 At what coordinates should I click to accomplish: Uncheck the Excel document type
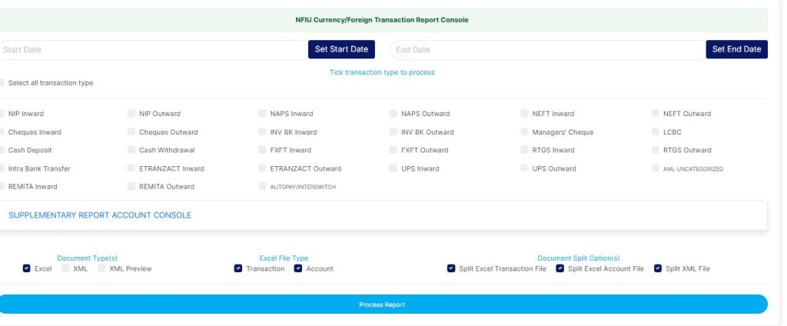27,268
